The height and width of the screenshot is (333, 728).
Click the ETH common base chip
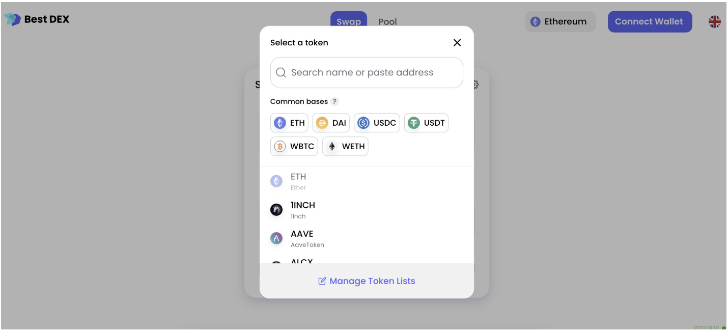coord(289,123)
